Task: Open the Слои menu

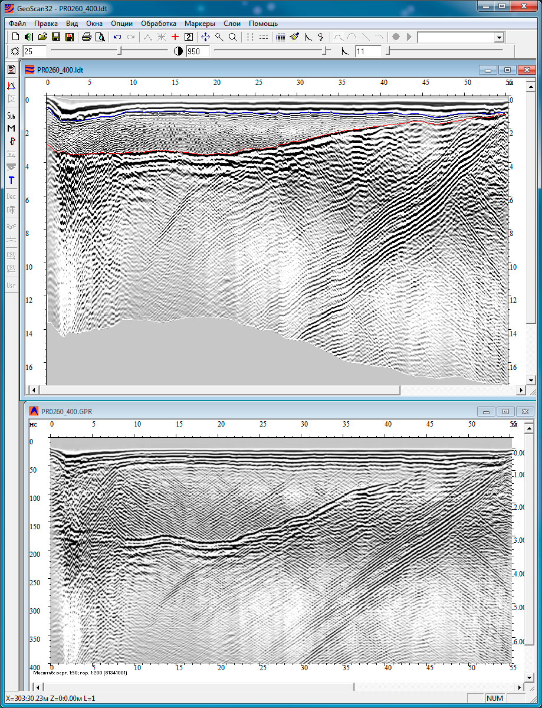Action: pos(232,24)
